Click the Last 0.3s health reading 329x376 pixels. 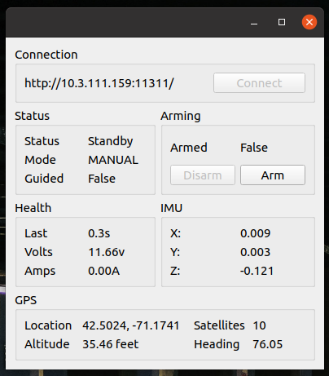tap(99, 233)
